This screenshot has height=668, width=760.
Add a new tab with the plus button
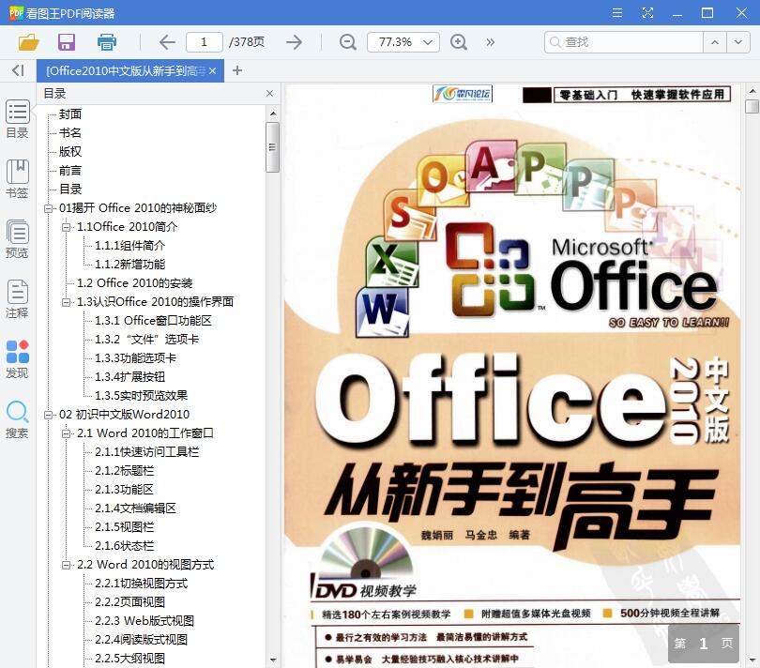point(237,70)
